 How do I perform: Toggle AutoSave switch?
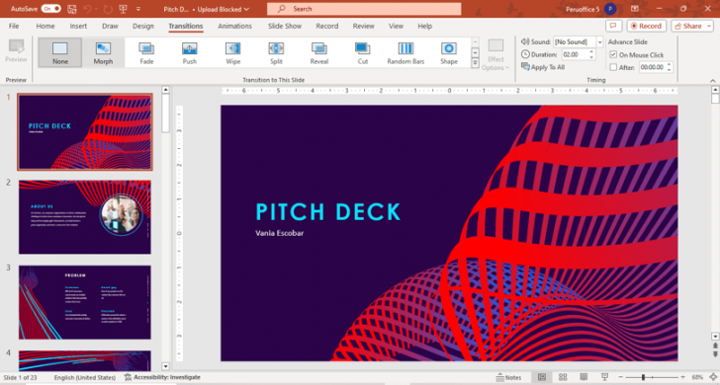pos(50,9)
